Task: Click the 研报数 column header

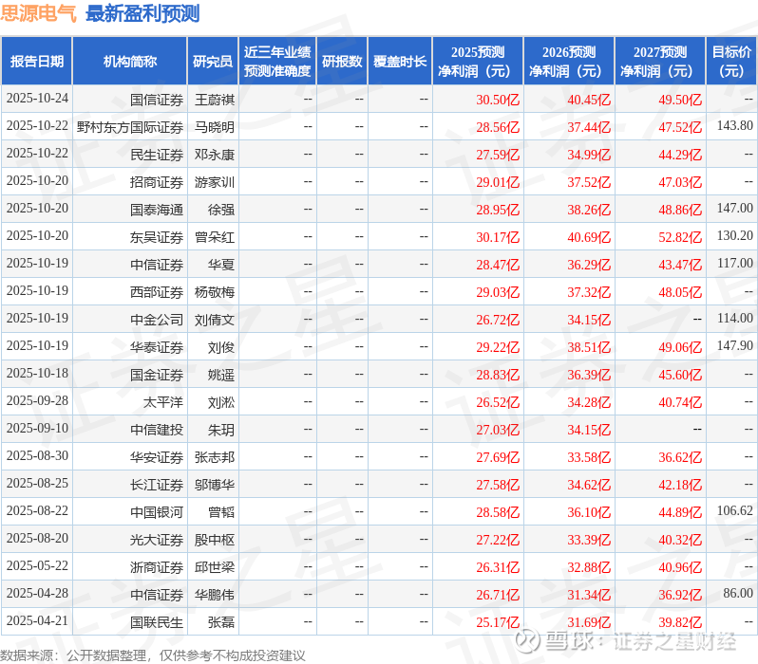Action: (x=342, y=62)
